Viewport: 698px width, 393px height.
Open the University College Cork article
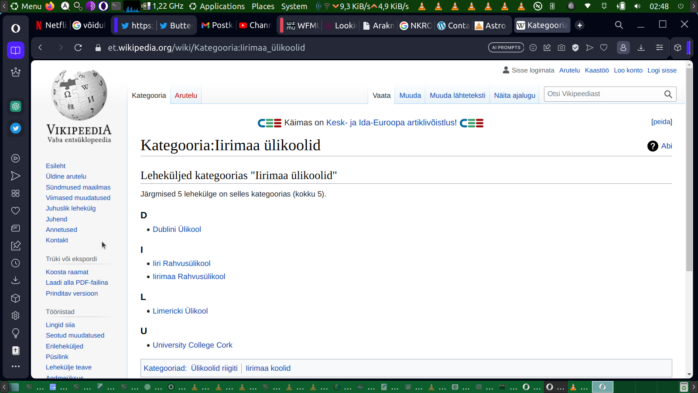point(192,345)
